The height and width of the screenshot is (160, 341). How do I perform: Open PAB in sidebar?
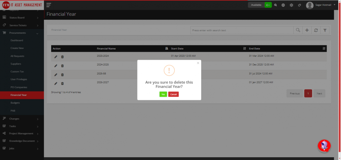coord(13,111)
